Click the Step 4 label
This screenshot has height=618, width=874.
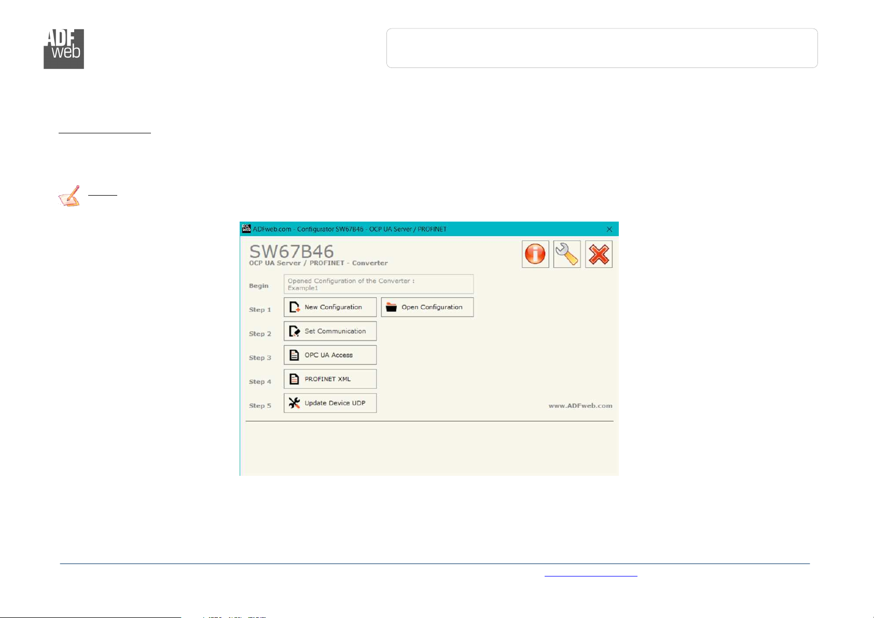pos(260,381)
